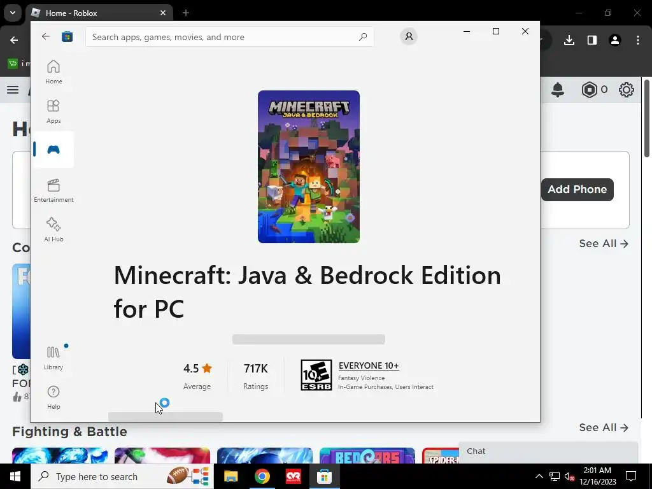This screenshot has height=489, width=652.
Task: Open Entertainment section in sidebar
Action: click(x=53, y=190)
